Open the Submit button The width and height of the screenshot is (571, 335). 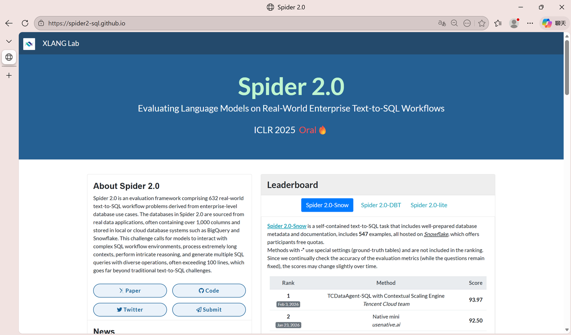pos(209,310)
